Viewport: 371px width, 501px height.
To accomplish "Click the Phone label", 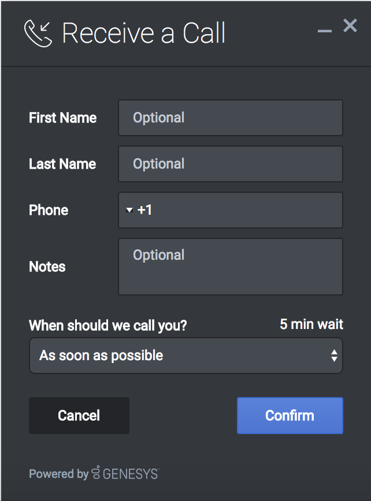I will (x=49, y=210).
